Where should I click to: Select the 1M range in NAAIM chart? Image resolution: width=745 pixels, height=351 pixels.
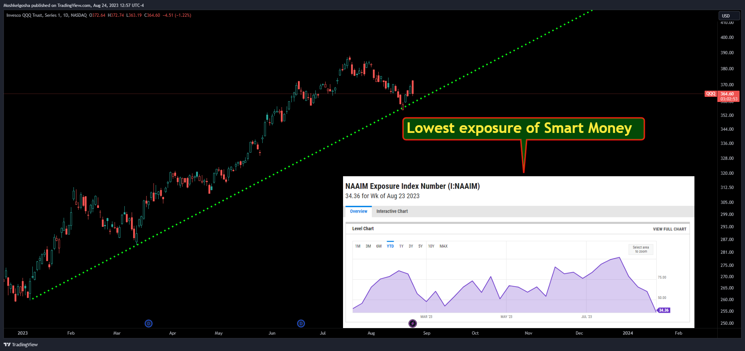point(358,246)
